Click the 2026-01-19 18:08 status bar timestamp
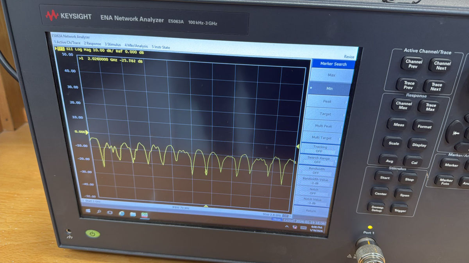The height and width of the screenshot is (263, 469). (310, 222)
